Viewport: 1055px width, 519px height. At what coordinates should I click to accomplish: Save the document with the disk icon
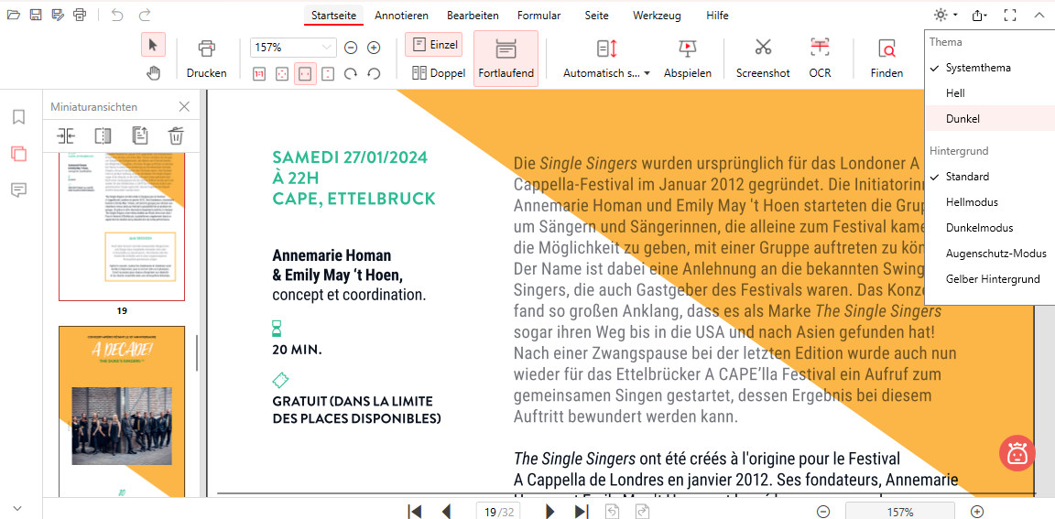(37, 14)
